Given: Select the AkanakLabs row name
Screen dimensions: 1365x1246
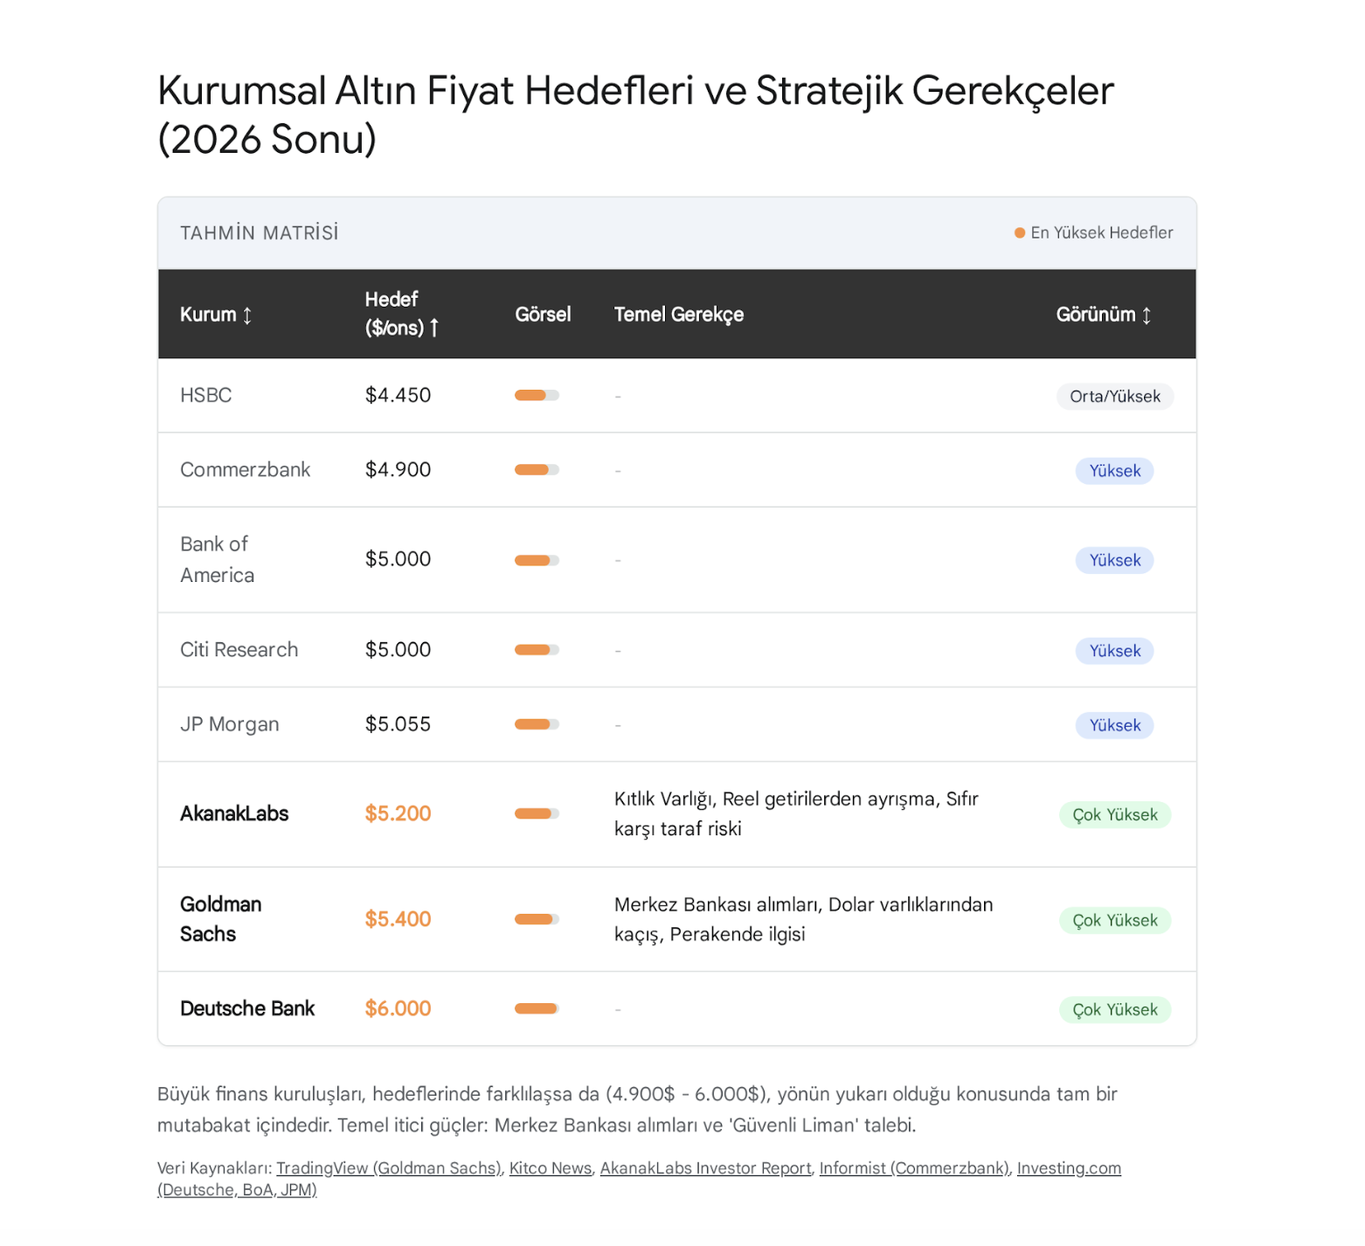Looking at the screenshot, I should click(234, 814).
